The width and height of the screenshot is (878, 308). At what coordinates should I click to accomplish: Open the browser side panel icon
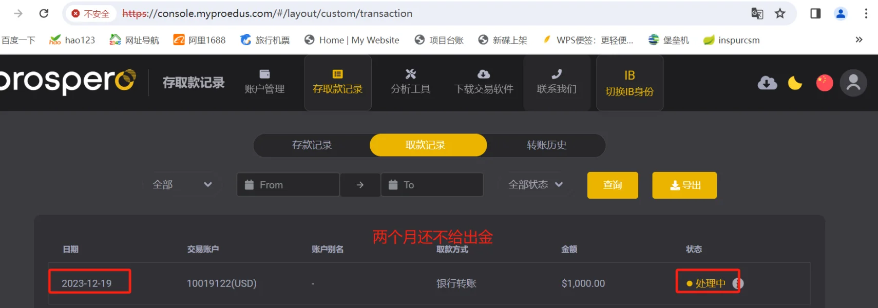tap(815, 13)
